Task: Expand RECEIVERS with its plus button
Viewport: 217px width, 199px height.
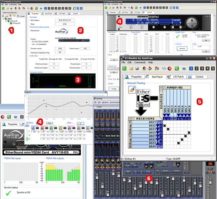Action: pyautogui.click(x=130, y=119)
